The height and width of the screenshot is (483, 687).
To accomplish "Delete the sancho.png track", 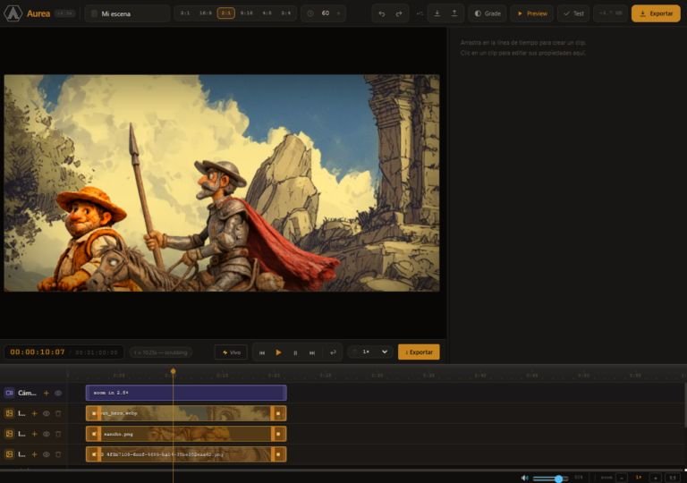I will click(x=58, y=434).
